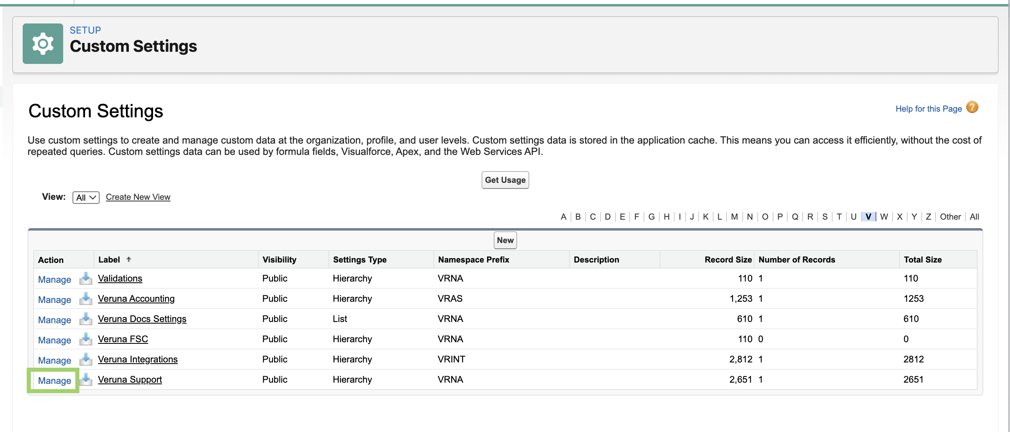Manage the Veruna Accounting setting
Viewport: 1010px width, 432px height.
click(x=55, y=300)
